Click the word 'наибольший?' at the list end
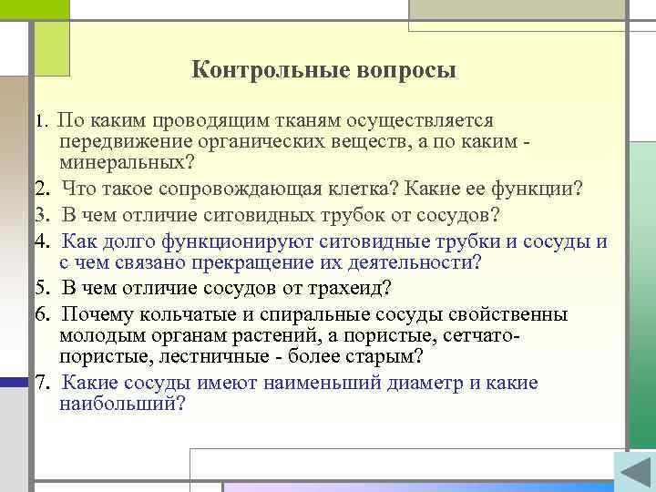Viewport: 656px width, 492px height. pos(122,404)
